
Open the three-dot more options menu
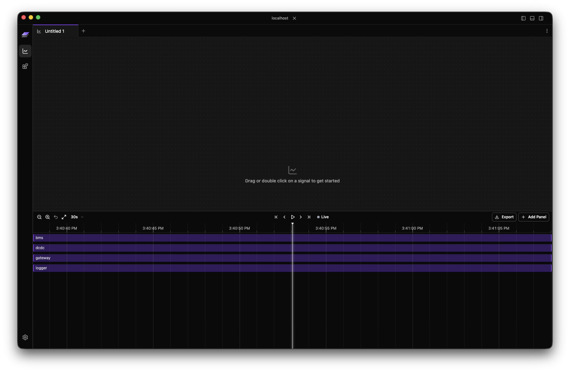point(547,31)
